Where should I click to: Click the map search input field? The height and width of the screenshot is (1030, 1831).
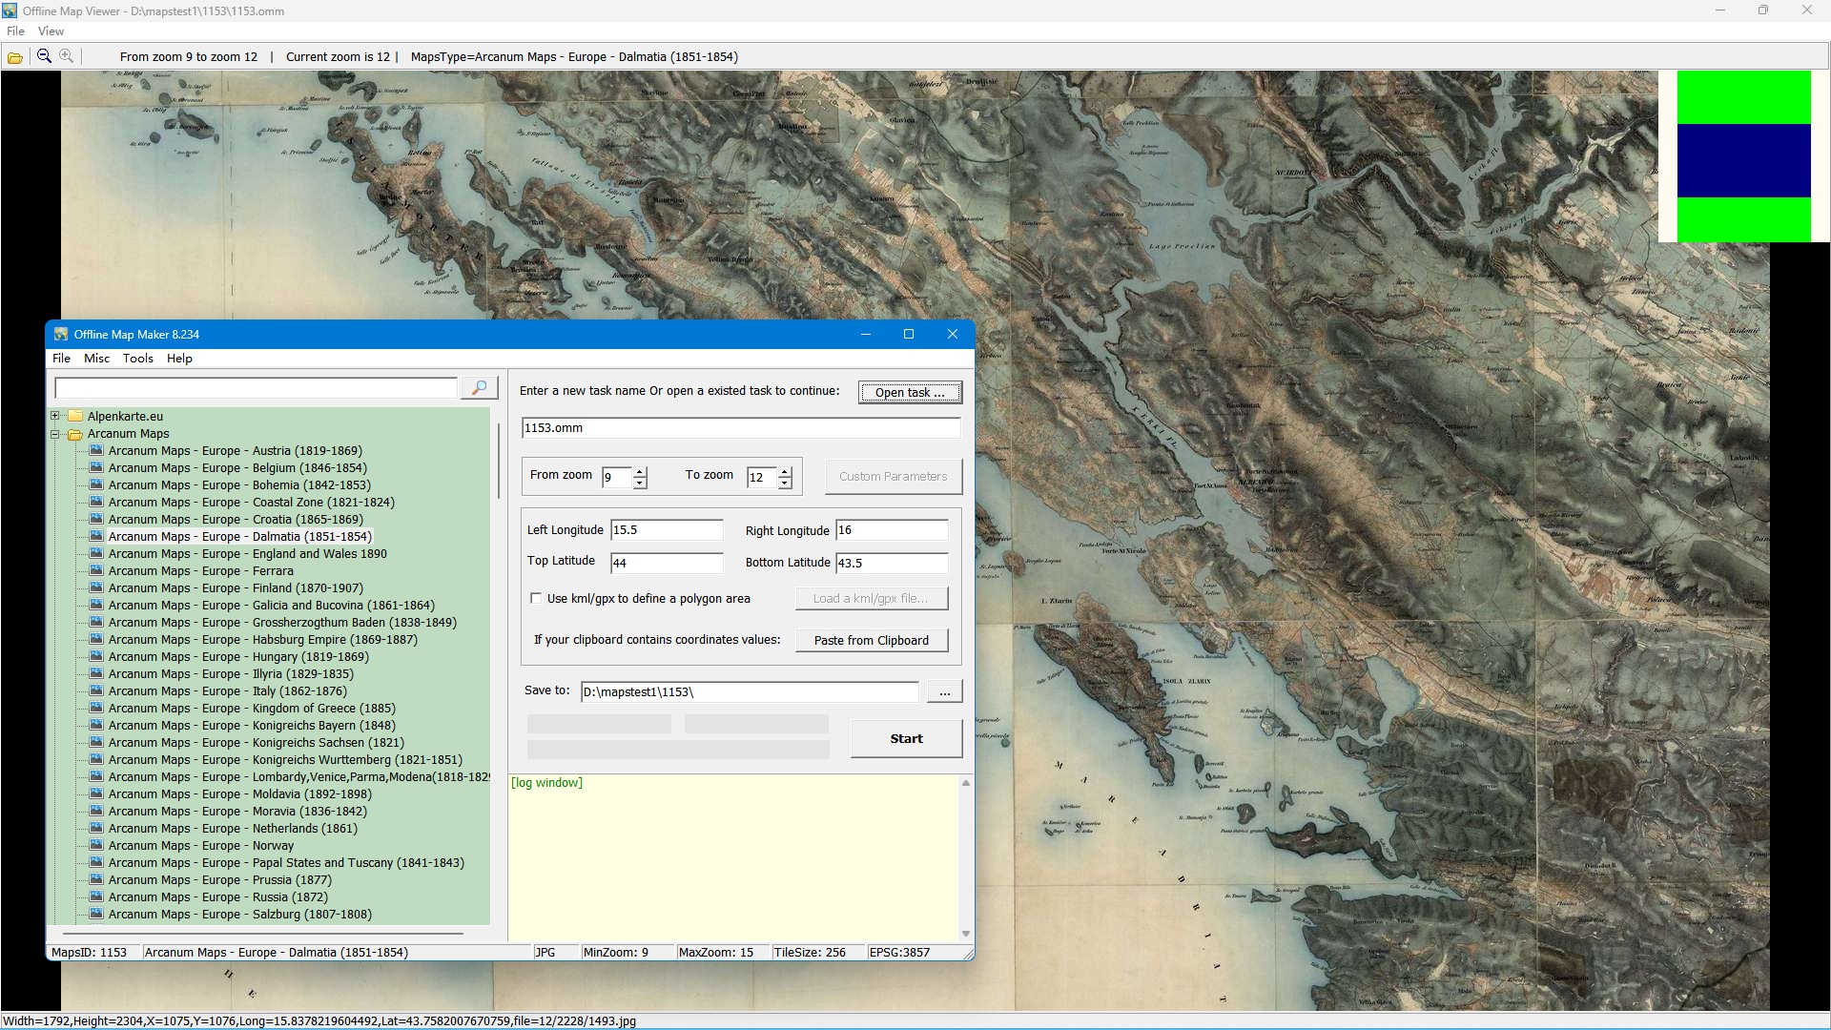[x=257, y=387]
